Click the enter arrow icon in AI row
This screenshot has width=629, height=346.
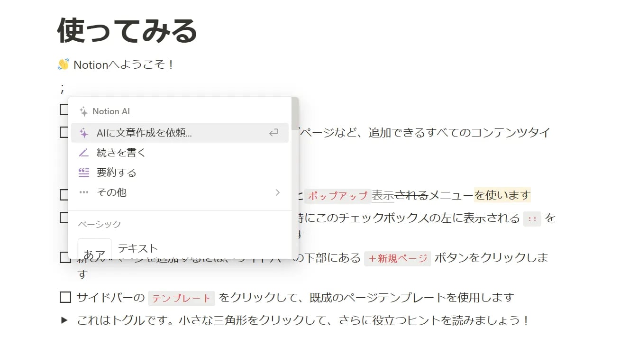pos(273,133)
